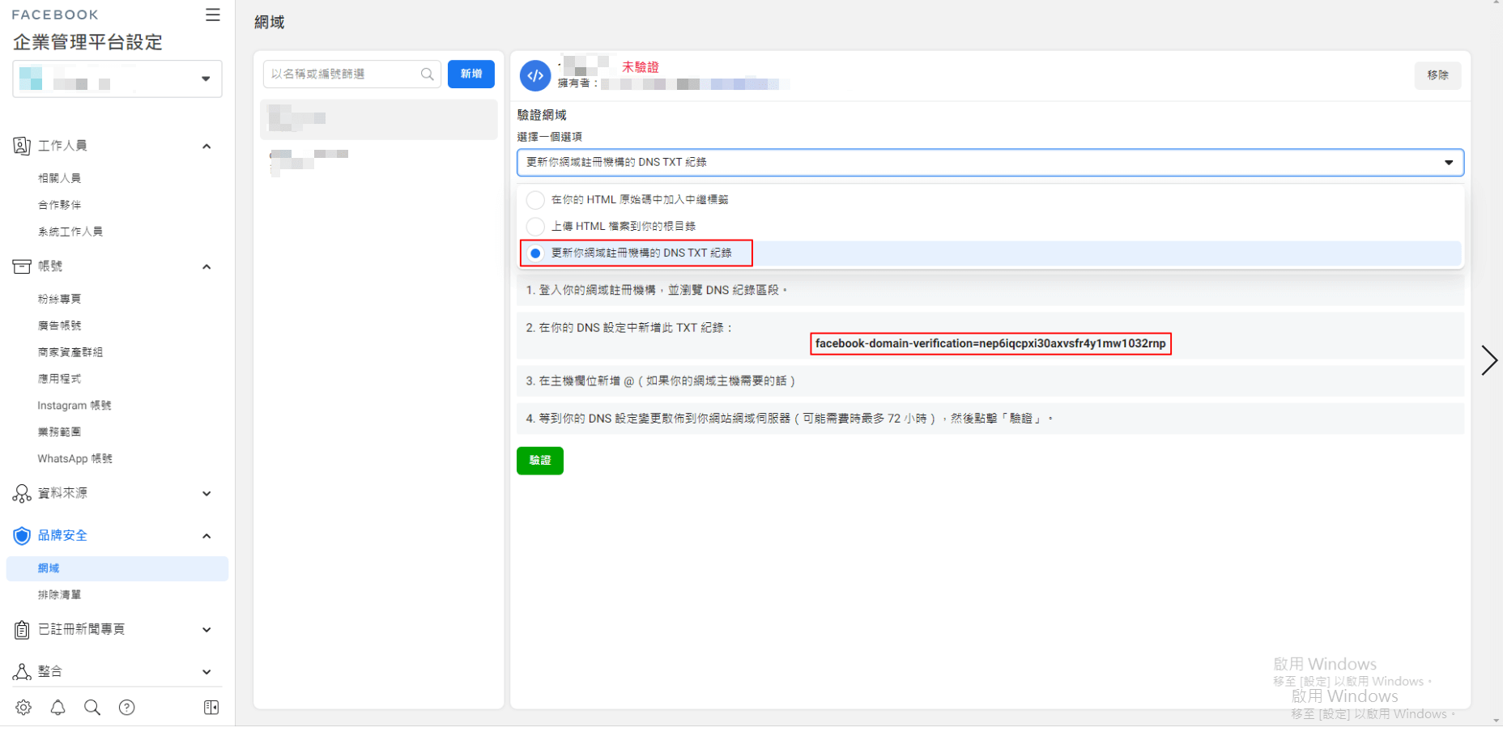This screenshot has height=736, width=1503.
Task: Click the 移除 button
Action: [x=1437, y=75]
